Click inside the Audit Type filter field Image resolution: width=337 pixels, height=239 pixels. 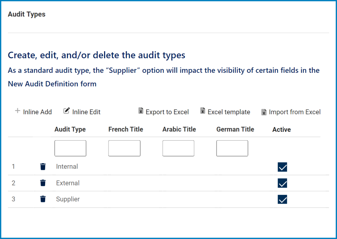[x=70, y=148]
